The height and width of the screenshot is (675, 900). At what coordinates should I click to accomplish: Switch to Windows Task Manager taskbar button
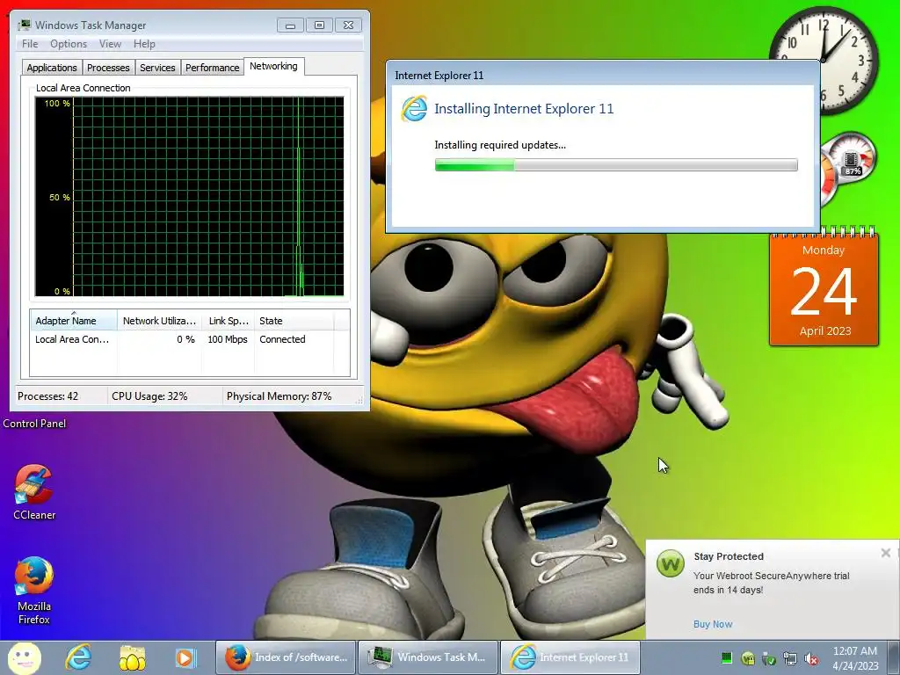coord(428,657)
